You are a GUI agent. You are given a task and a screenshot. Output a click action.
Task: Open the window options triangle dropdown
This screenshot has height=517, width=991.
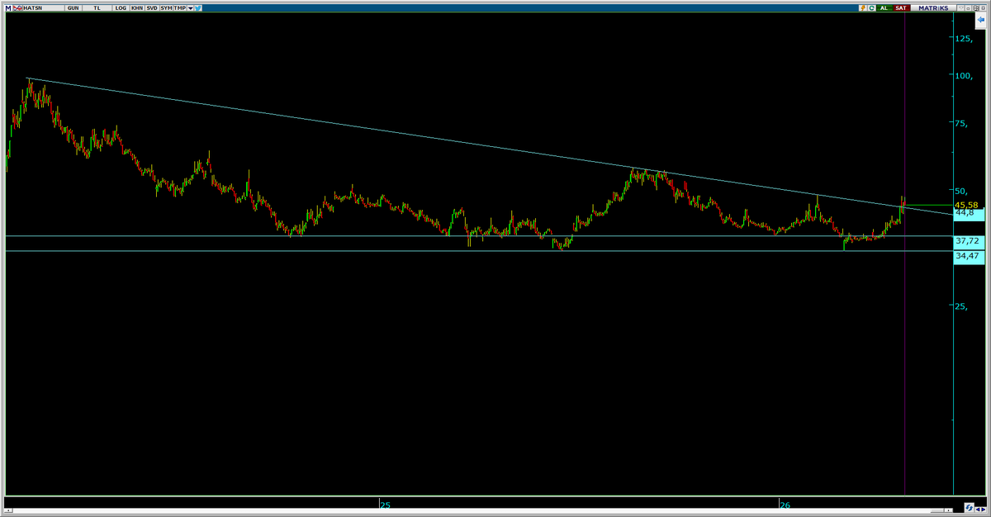point(961,7)
